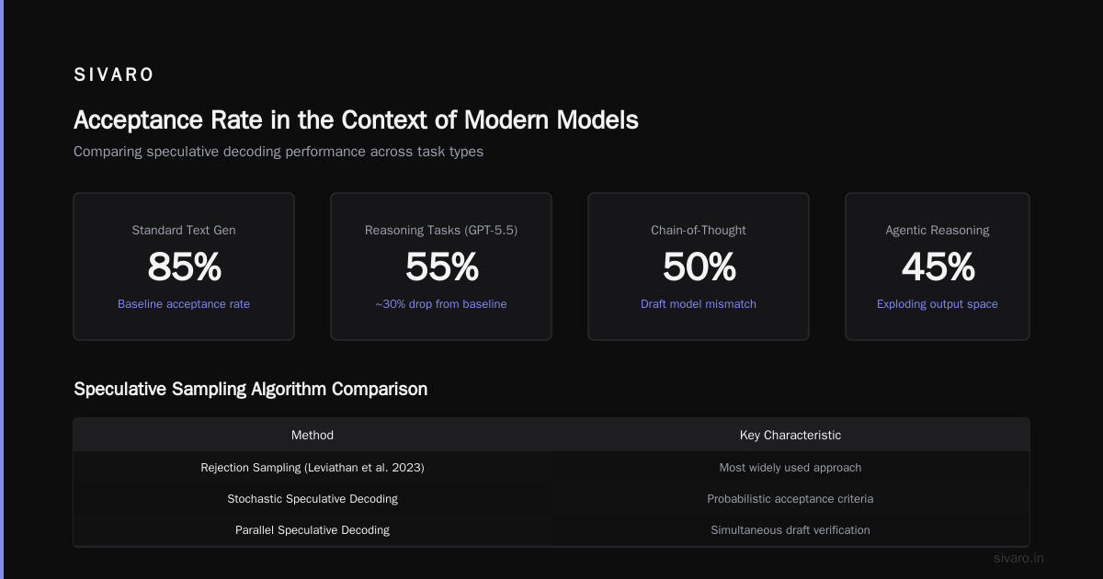Click the Method column header
This screenshot has height=579, width=1103.
[x=313, y=435]
